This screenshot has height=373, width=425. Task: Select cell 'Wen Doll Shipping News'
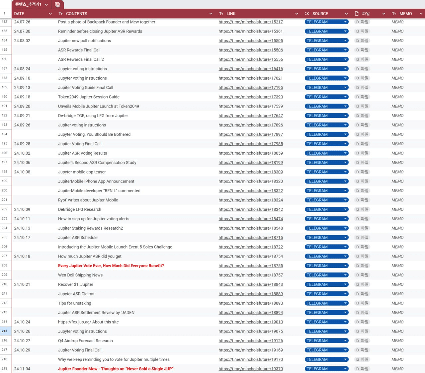coord(80,275)
